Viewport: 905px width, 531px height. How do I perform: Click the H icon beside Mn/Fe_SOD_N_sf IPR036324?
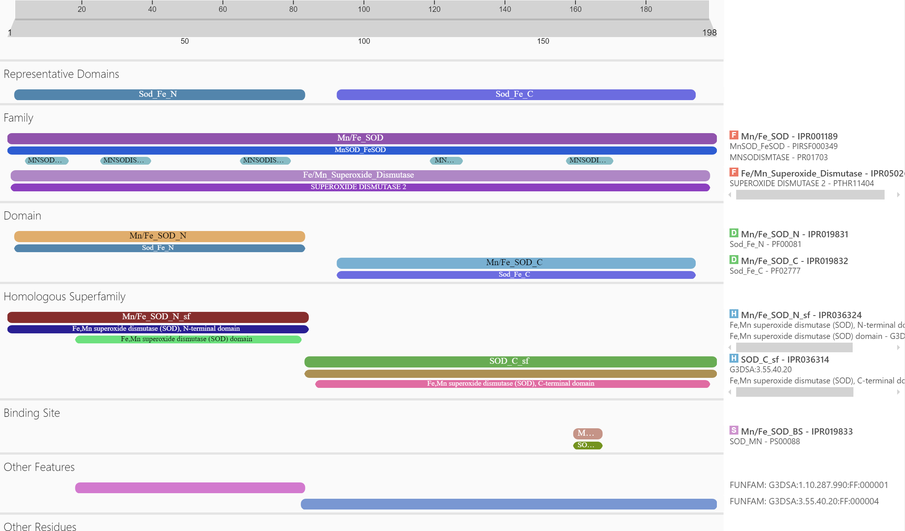(x=734, y=314)
